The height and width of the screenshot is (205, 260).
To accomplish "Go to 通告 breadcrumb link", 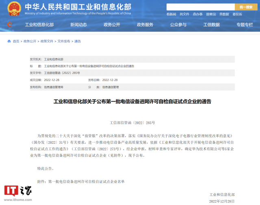I will tap(78, 41).
